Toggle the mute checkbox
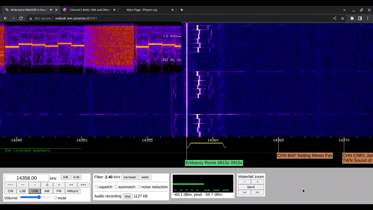 click(x=55, y=197)
